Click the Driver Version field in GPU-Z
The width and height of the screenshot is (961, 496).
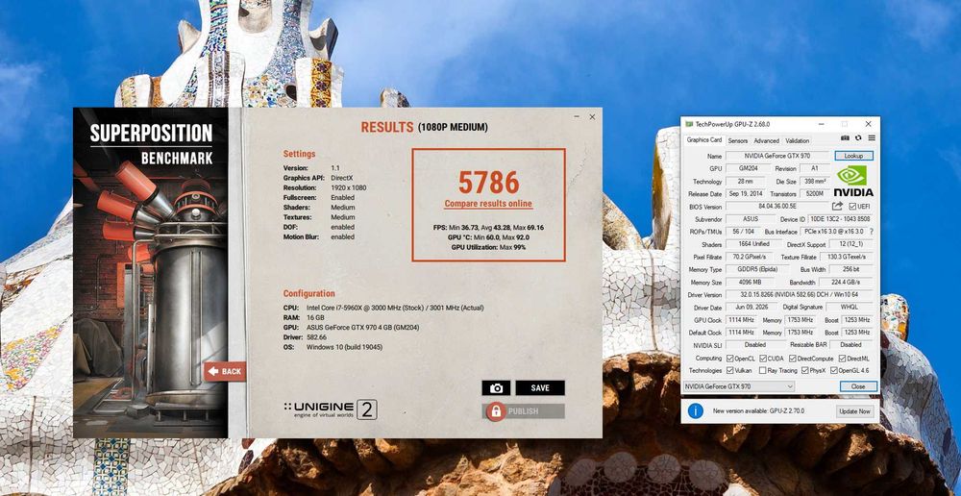coord(800,294)
